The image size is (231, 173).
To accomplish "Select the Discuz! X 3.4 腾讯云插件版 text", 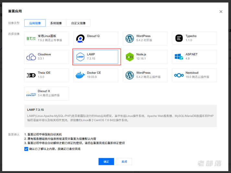I will click(49, 95).
